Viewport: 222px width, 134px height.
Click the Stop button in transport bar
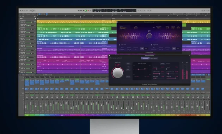(84, 11)
